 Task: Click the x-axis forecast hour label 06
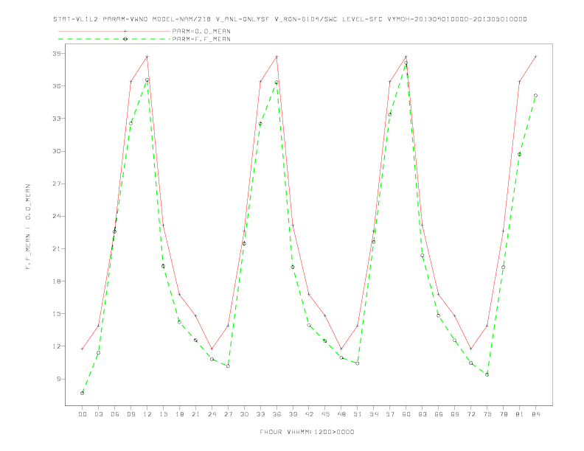point(115,414)
